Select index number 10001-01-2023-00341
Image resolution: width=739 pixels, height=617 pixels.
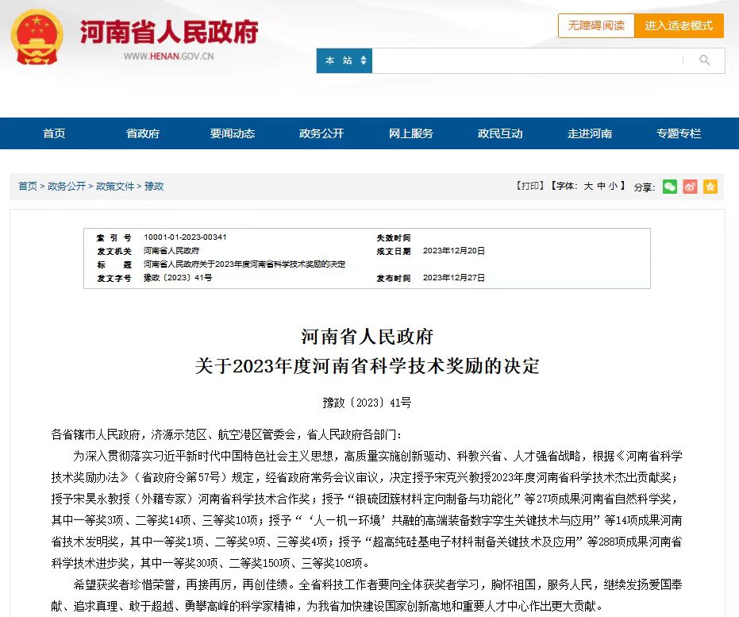[x=185, y=237]
